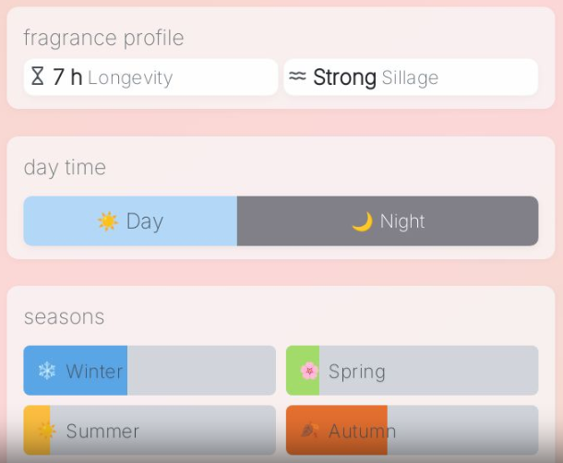Select the Day time option
Screen dimensions: 563x463
point(130,221)
